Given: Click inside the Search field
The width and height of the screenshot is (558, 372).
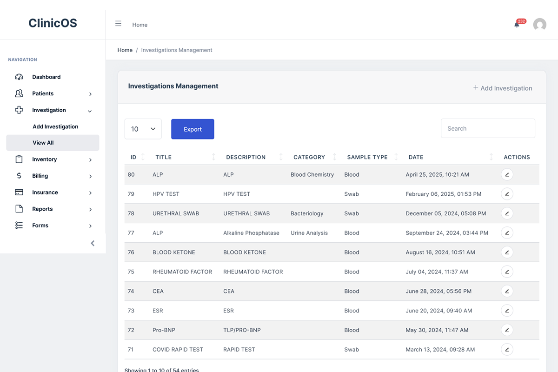Looking at the screenshot, I should tap(487, 128).
